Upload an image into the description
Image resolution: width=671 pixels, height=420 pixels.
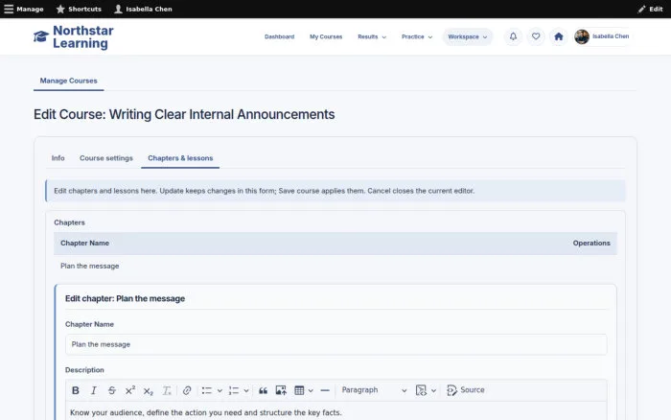pos(281,390)
